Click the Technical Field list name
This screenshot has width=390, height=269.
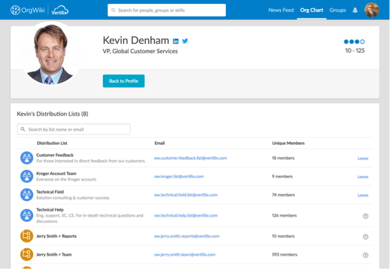[x=50, y=192]
